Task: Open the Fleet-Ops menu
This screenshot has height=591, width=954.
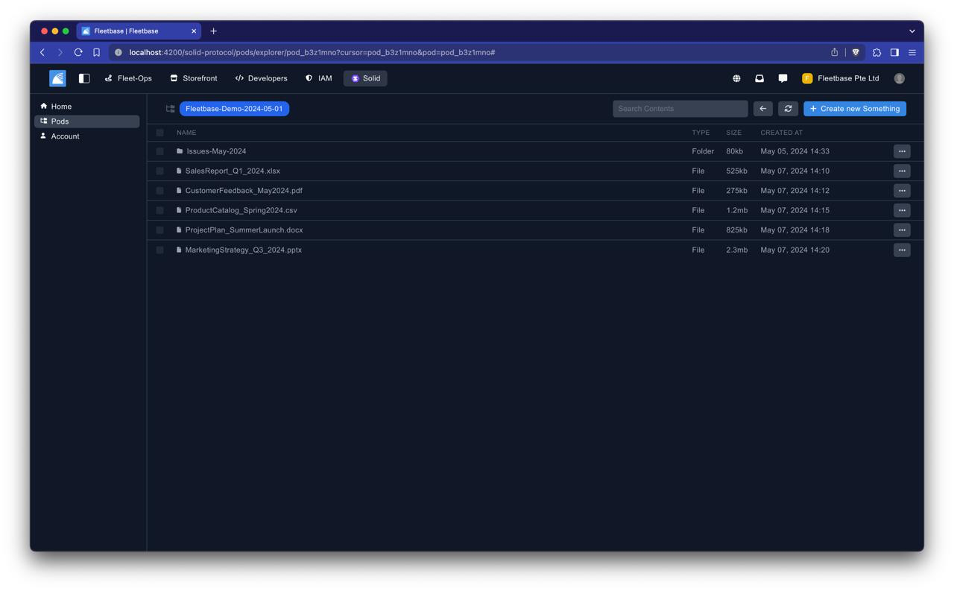Action: pos(128,78)
